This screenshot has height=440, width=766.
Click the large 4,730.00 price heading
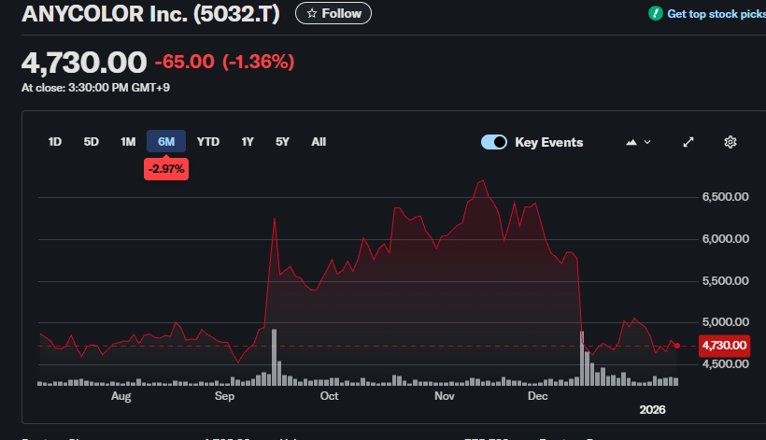84,63
